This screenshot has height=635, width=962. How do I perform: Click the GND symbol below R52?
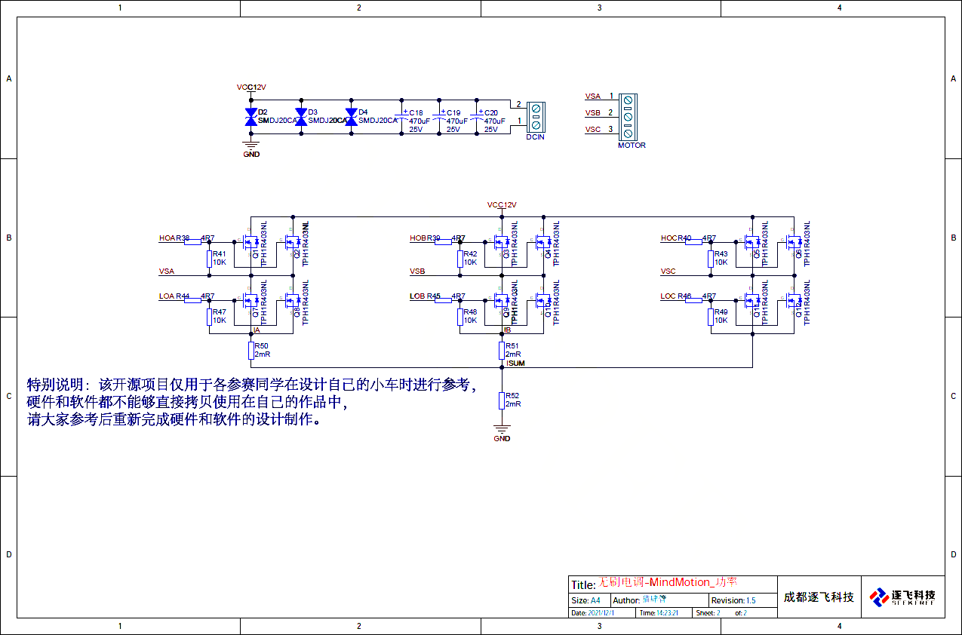pos(502,431)
